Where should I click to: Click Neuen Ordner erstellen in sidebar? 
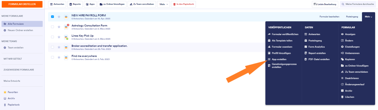20,30
